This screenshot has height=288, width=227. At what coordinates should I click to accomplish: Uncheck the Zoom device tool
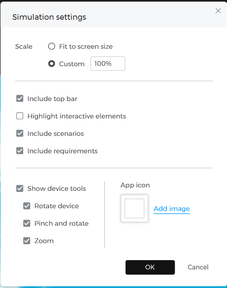click(27, 241)
